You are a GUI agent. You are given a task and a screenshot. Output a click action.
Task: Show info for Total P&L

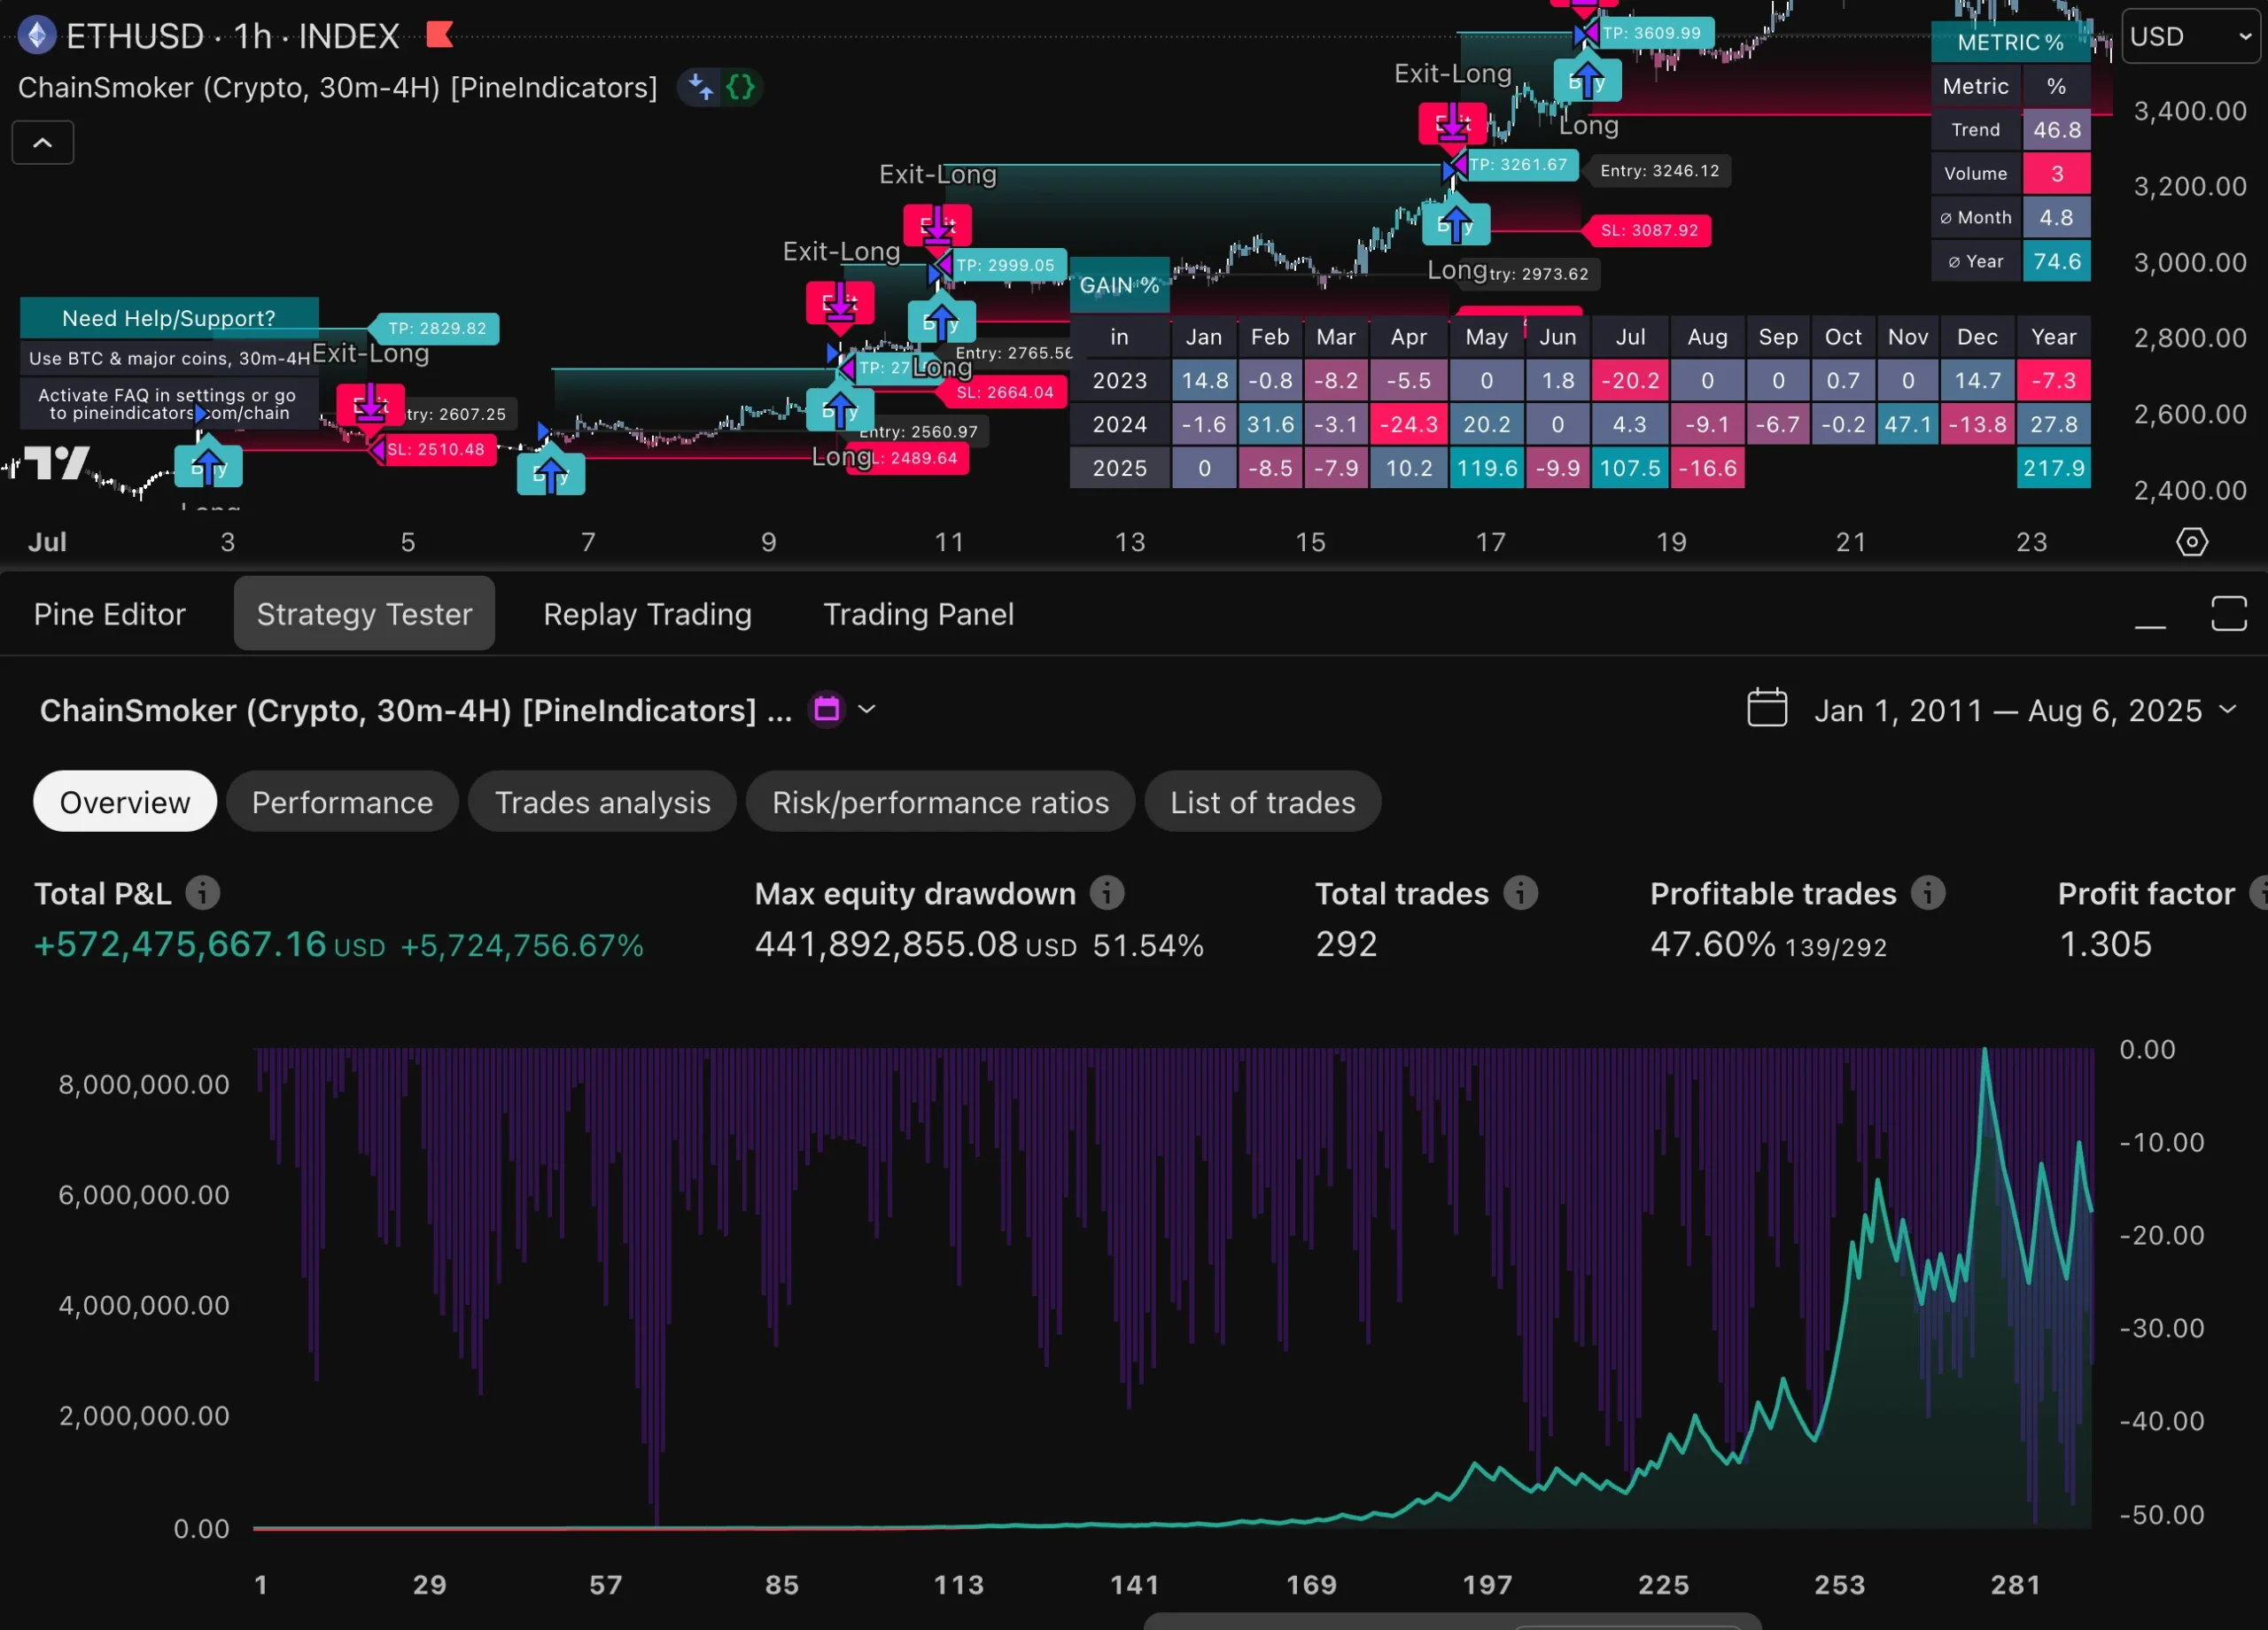(203, 892)
